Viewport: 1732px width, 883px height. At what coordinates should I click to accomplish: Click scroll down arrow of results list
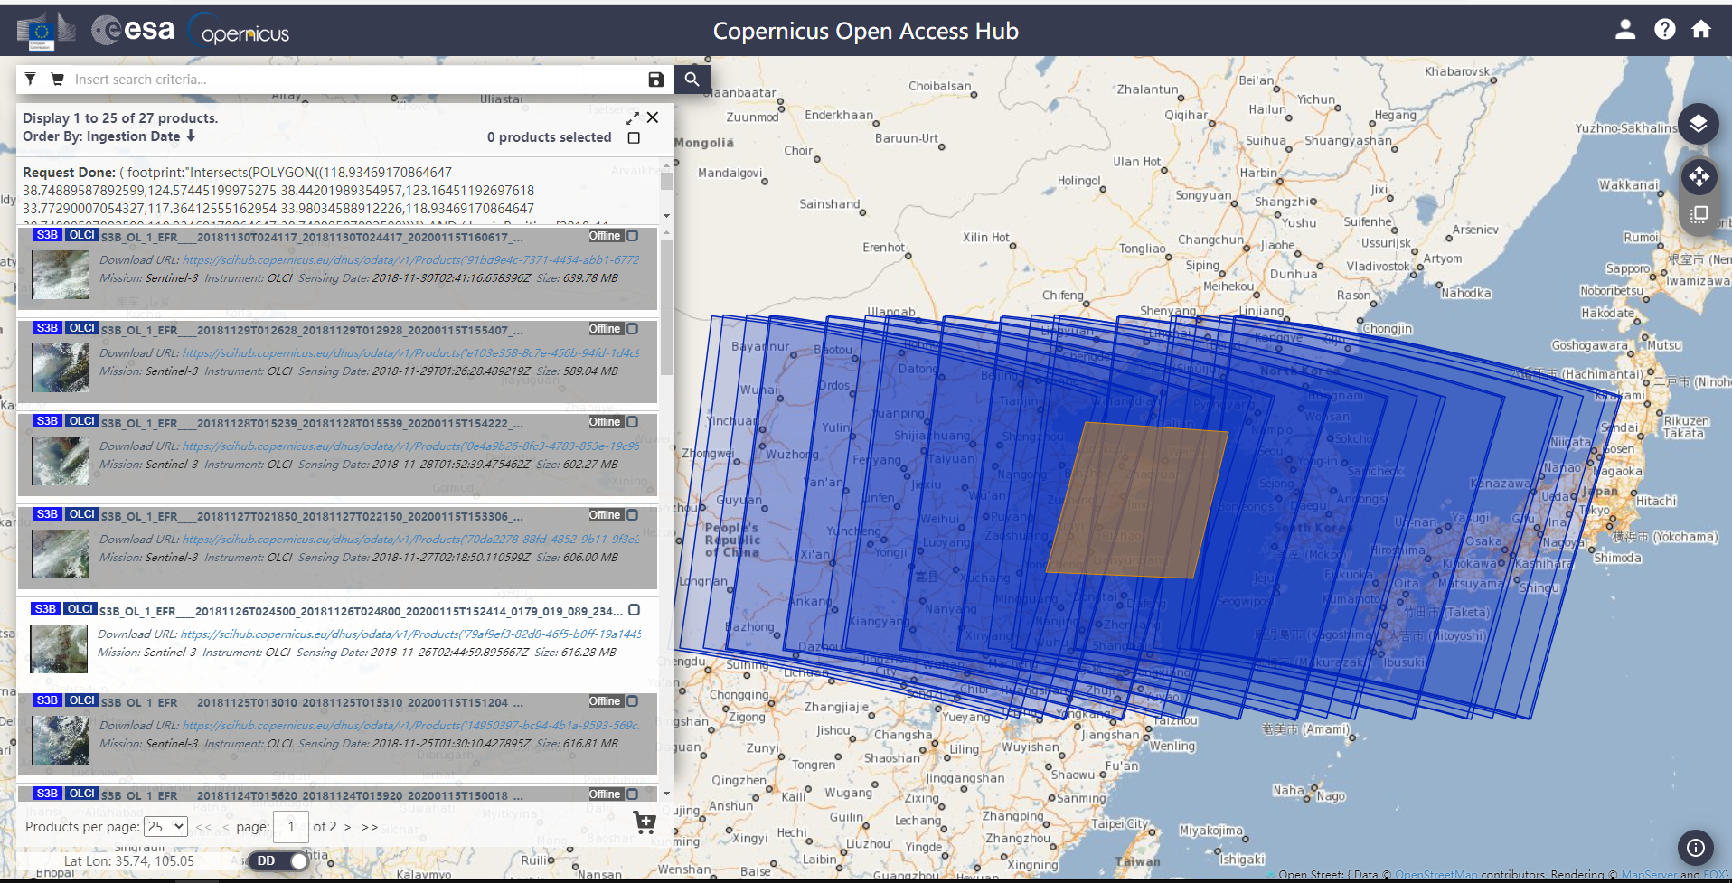tap(666, 794)
